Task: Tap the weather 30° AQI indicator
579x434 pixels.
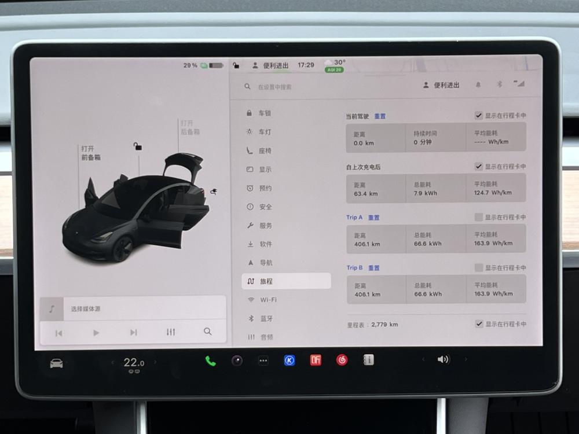Action: tap(335, 65)
